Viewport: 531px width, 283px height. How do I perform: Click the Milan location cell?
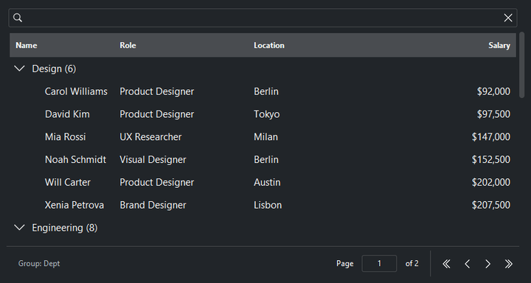265,137
